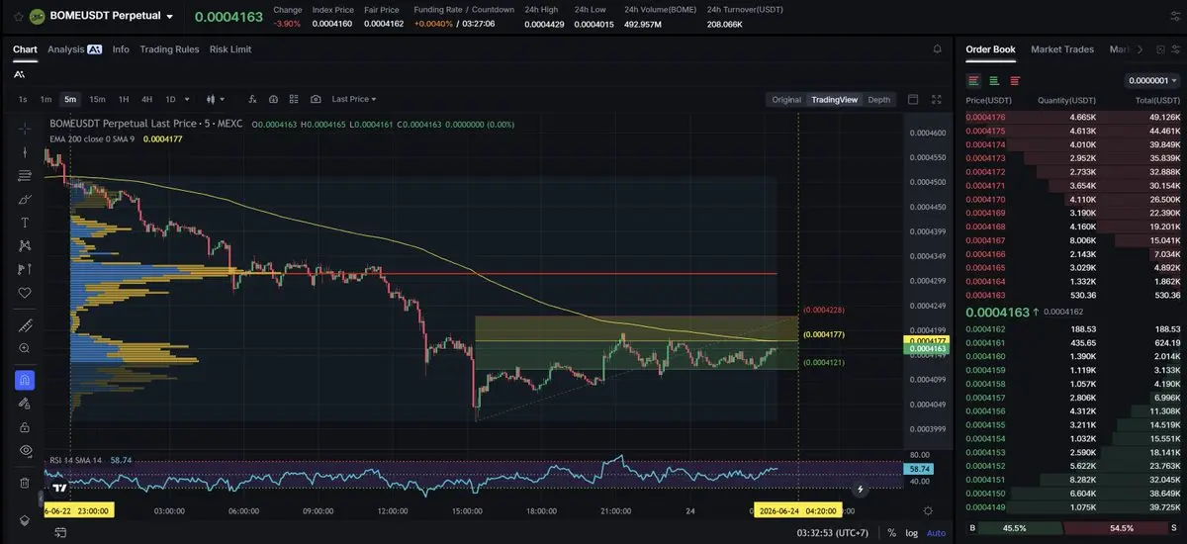Image resolution: width=1187 pixels, height=544 pixels.
Task: Select the 1s timeframe
Action: click(x=23, y=99)
